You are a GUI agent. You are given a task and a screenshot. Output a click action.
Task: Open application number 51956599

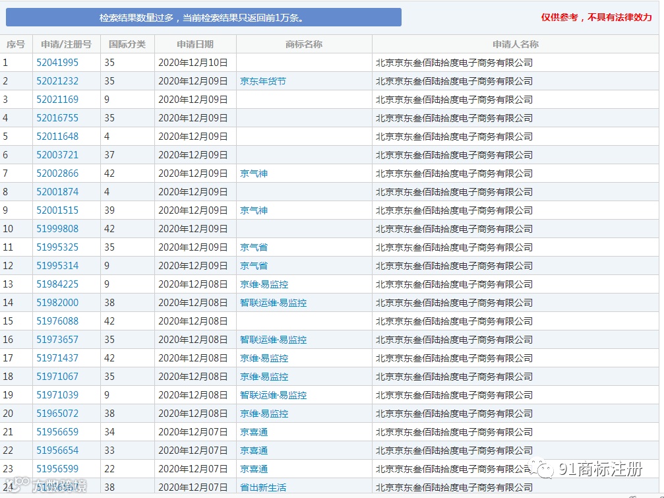(57, 469)
